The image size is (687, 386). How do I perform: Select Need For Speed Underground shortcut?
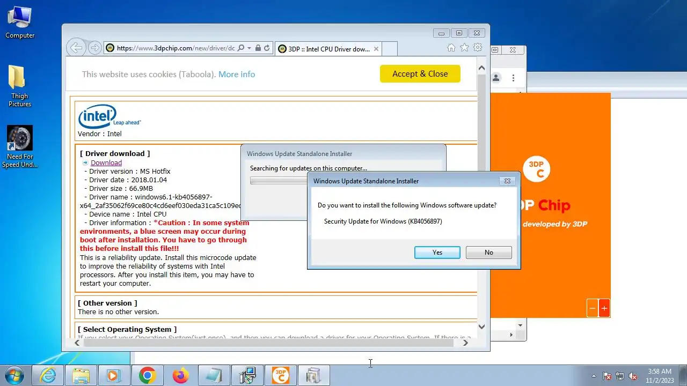[20, 146]
